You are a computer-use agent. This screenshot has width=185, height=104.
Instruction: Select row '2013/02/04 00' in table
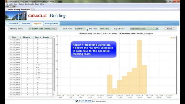(30, 40)
